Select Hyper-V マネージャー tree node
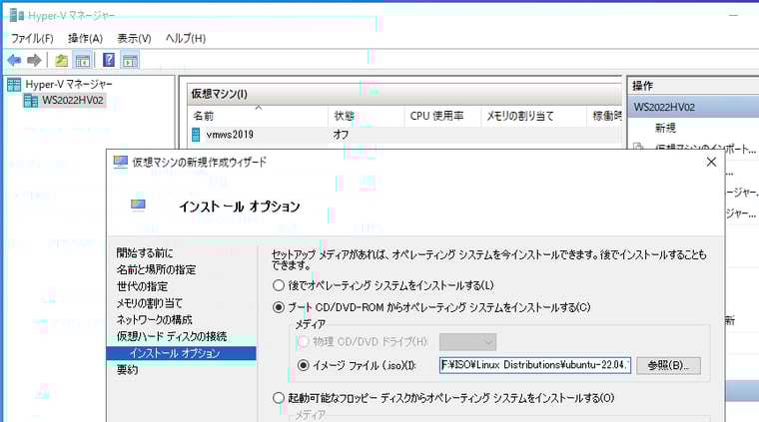Screen dimensions: 759x422 tap(69, 84)
